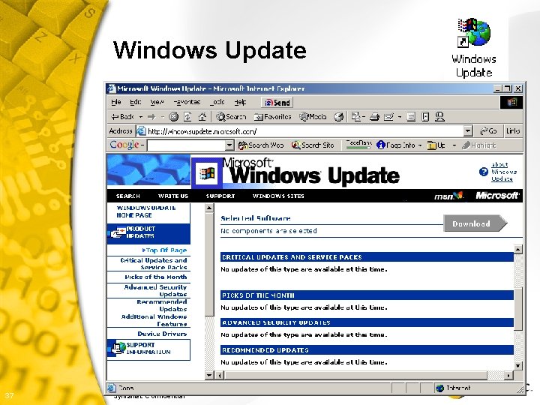The height and width of the screenshot is (405, 540).
Task: Open Support Information in the sidebar
Action: (x=148, y=349)
